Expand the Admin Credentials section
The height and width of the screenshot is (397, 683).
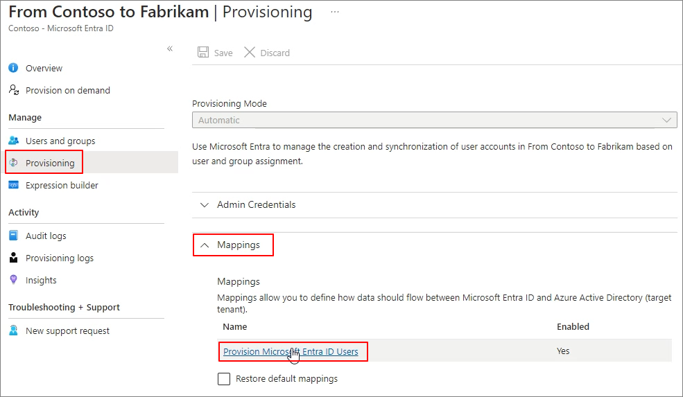[256, 204]
